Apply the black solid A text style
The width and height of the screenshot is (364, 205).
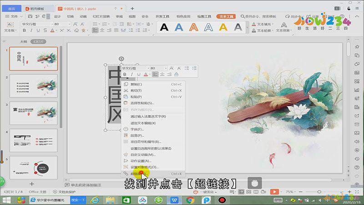click(164, 27)
